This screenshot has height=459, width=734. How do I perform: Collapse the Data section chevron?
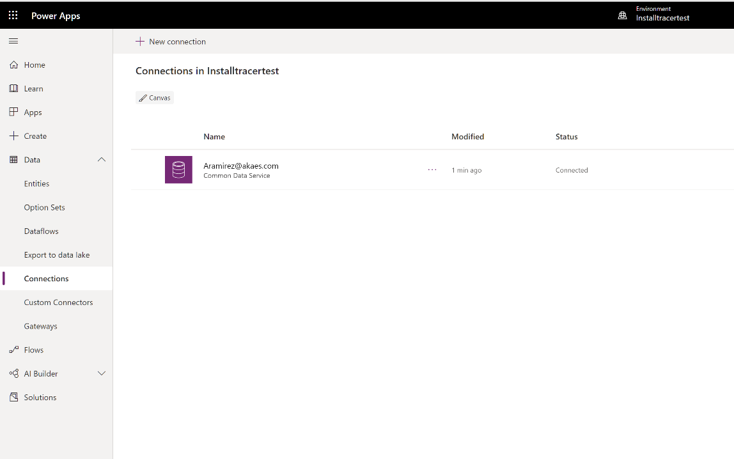pyautogui.click(x=101, y=160)
